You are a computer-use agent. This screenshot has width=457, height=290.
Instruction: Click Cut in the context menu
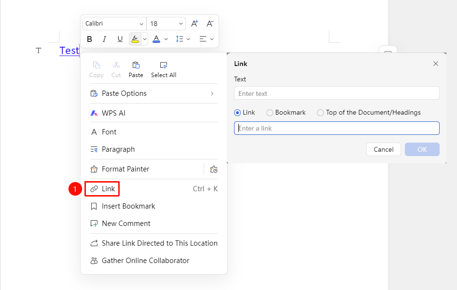116,70
